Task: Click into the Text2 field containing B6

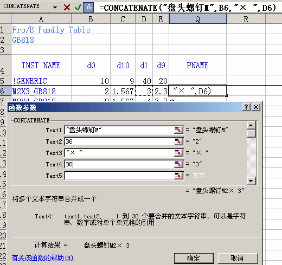Action: 119,141
